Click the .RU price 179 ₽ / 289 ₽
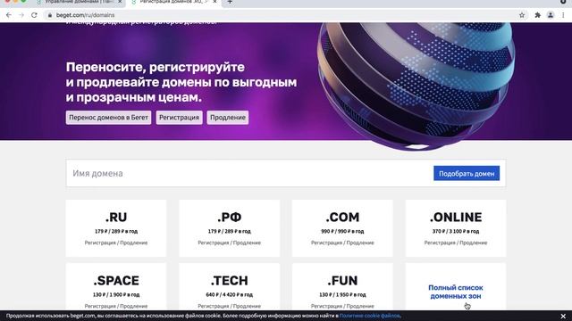This screenshot has width=572, height=321. (x=116, y=231)
